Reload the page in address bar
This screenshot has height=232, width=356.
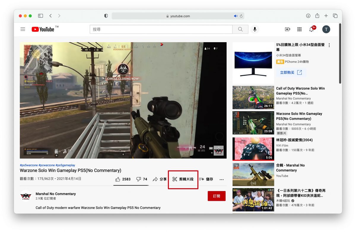241,16
